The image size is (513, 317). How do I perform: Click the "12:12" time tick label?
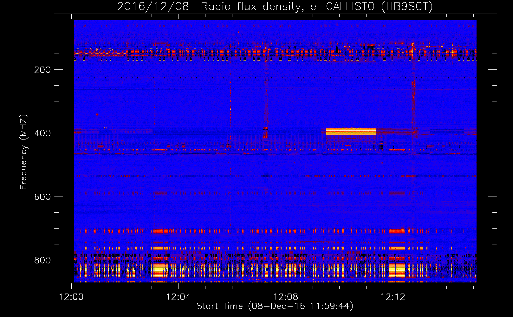393,297
